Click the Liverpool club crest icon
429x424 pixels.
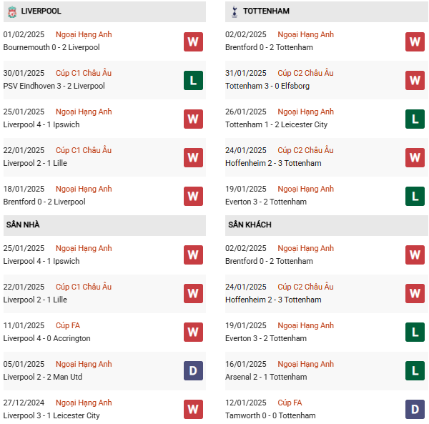tap(11, 11)
